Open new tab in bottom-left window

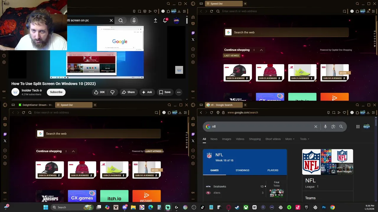[x=95, y=105]
